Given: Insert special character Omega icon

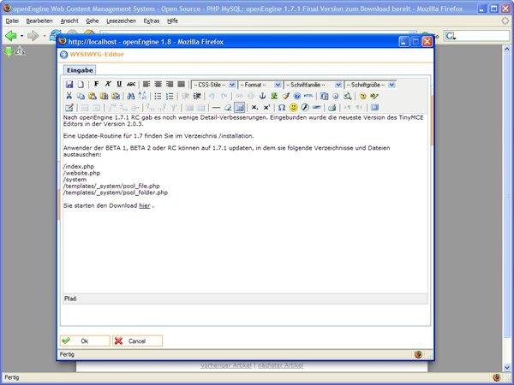Looking at the screenshot, I should pyautogui.click(x=282, y=108).
